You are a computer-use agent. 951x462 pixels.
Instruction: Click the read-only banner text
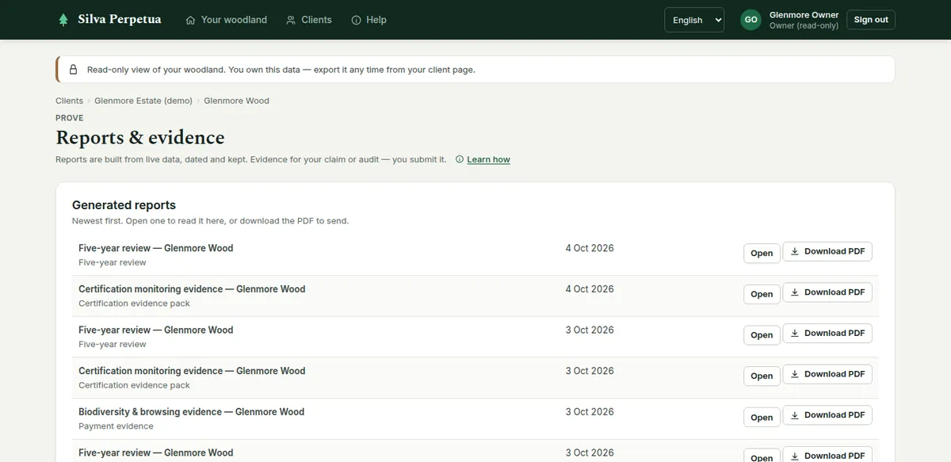281,70
